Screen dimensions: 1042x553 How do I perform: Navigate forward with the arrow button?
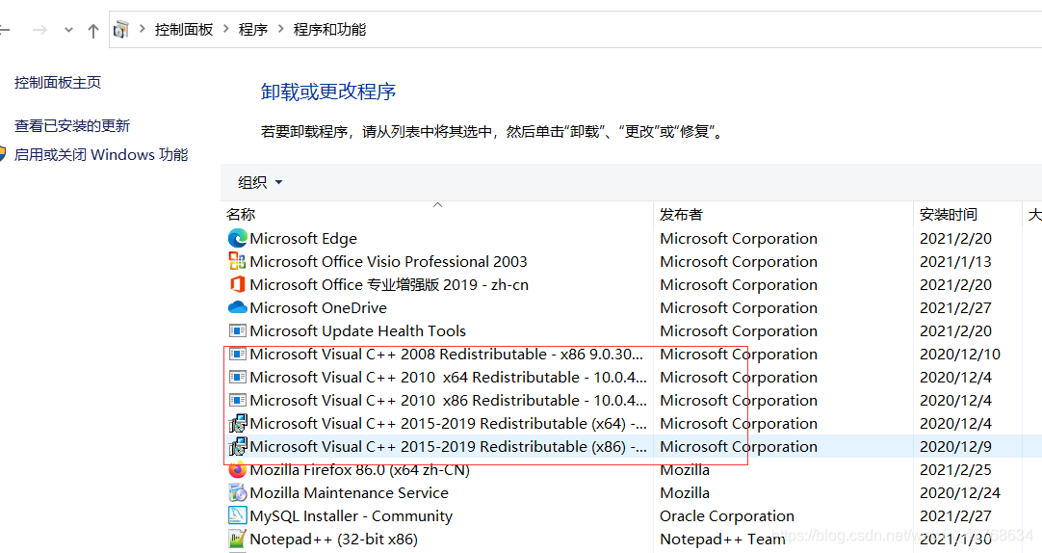39,30
